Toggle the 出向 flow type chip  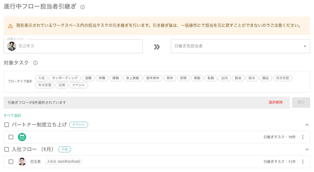224,78
